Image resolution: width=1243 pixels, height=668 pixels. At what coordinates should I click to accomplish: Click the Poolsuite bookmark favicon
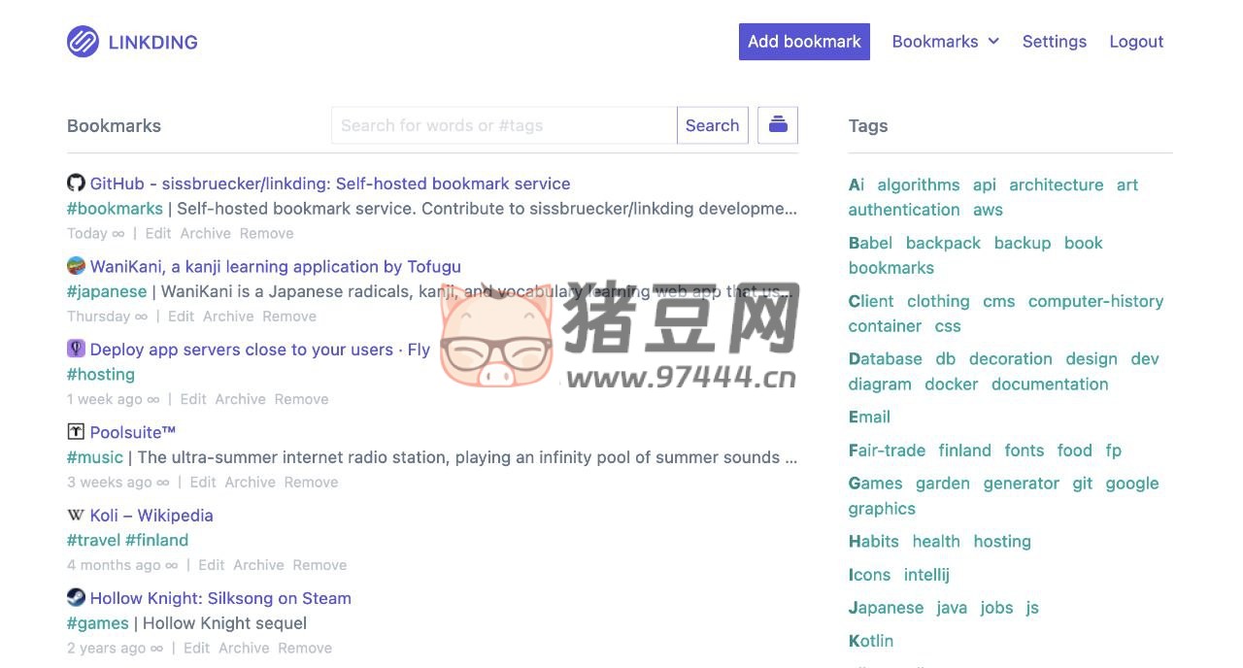76,432
